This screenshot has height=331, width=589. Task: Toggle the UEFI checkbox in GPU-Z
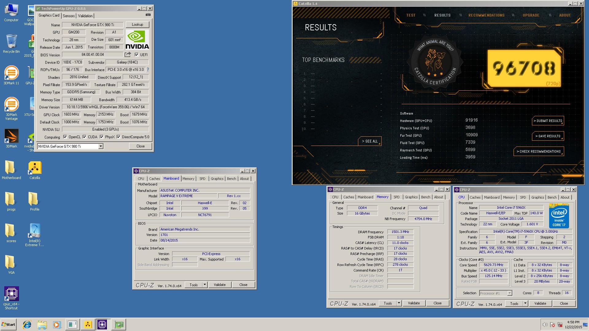point(137,55)
